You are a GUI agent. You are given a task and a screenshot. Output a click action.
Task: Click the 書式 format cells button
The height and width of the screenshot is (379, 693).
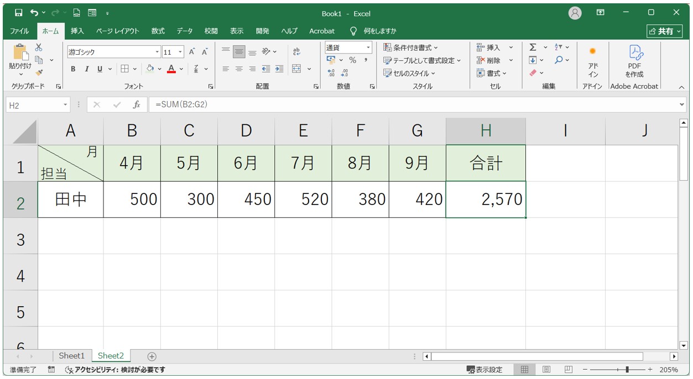click(492, 73)
